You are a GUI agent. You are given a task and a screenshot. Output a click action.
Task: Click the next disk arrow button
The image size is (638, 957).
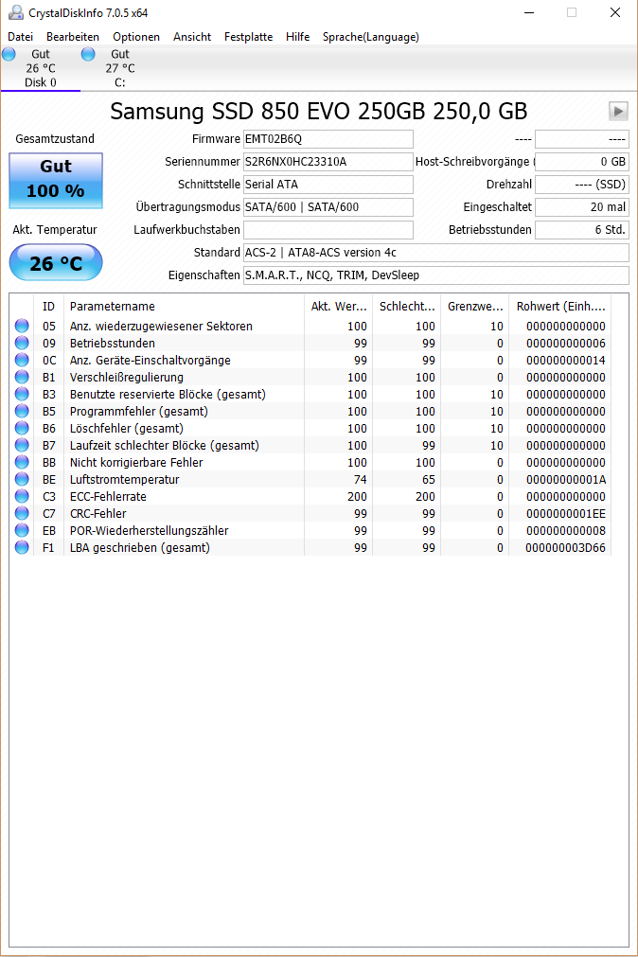tap(618, 111)
